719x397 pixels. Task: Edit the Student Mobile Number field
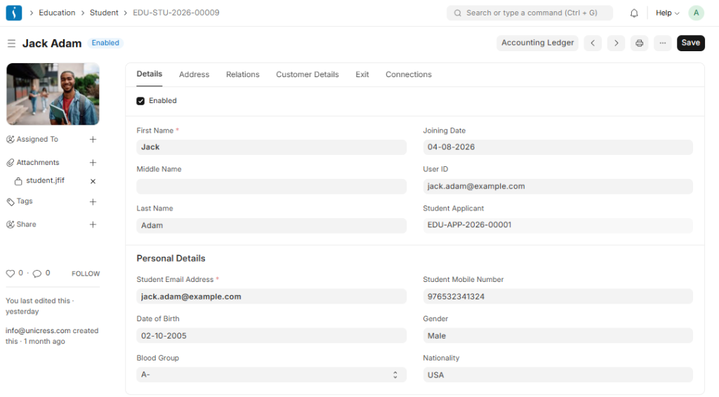click(x=558, y=296)
